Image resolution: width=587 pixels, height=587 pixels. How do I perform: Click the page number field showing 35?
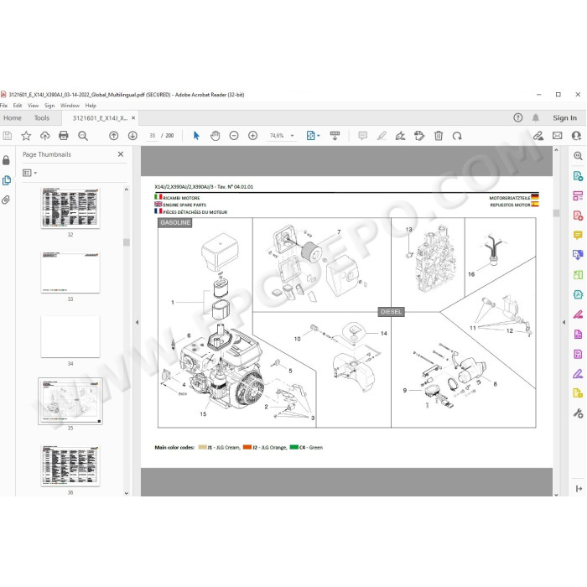[x=153, y=136]
